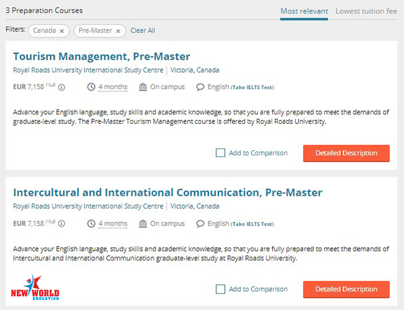This screenshot has height=310, width=404.
Task: Open Royal Roads University link under Intercultural Communication
Action: [x=88, y=206]
